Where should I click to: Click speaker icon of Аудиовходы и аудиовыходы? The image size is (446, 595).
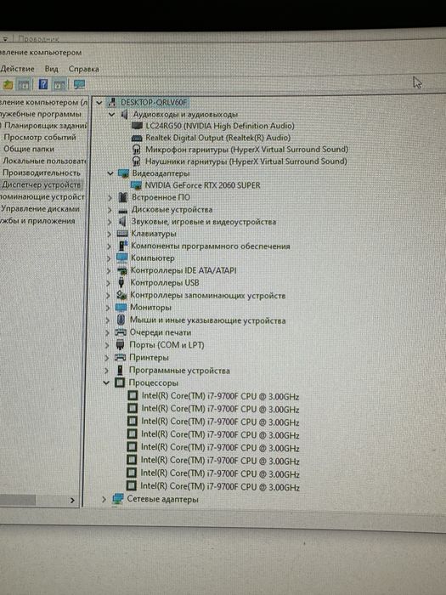point(124,114)
